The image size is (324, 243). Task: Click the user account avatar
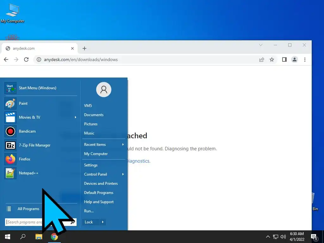(104, 90)
